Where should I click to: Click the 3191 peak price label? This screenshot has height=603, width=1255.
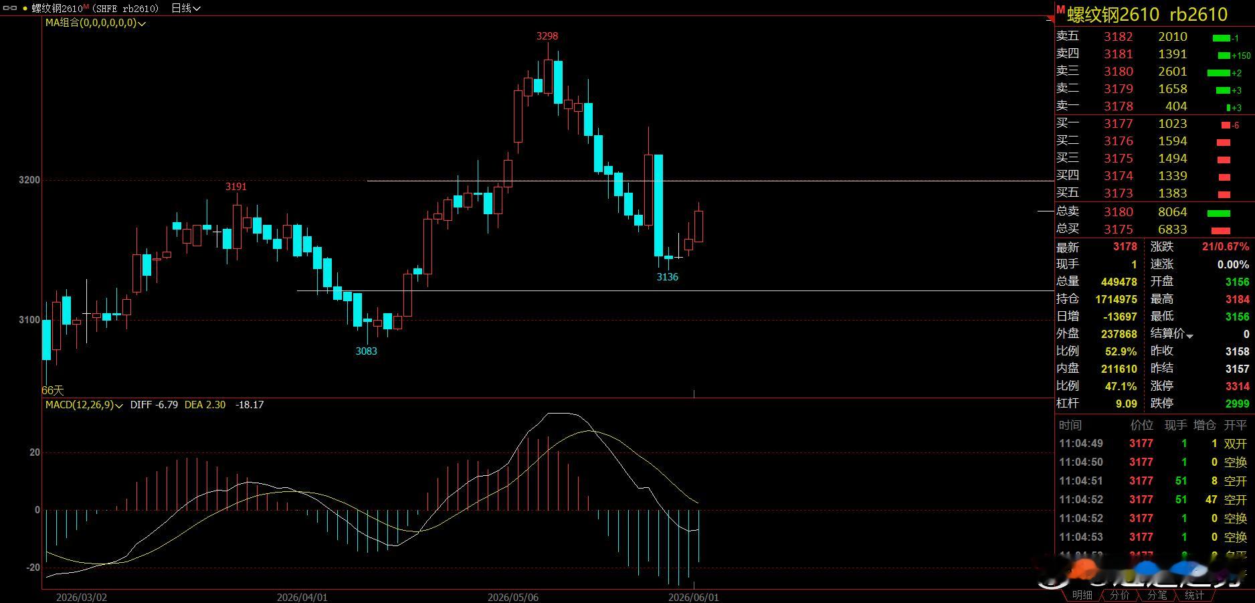[x=236, y=187]
